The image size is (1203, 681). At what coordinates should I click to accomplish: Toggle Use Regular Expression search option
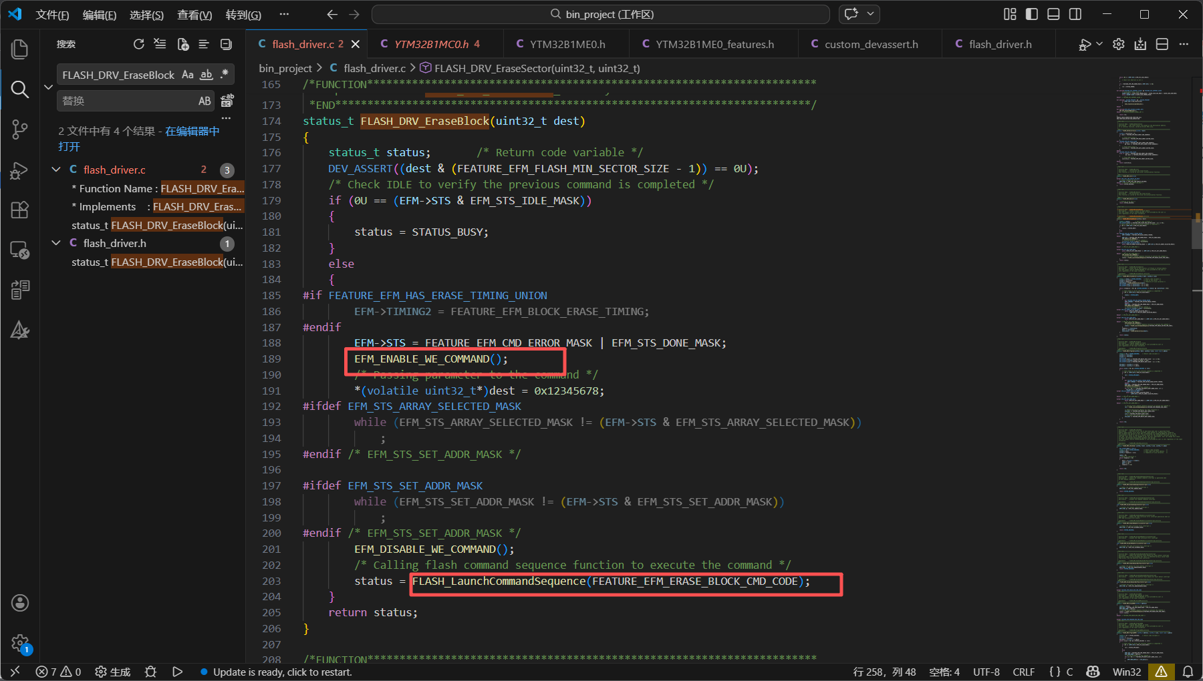[225, 75]
